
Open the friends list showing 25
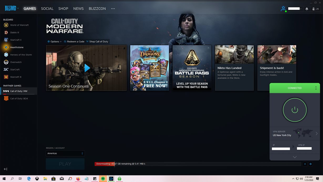coord(315,9)
